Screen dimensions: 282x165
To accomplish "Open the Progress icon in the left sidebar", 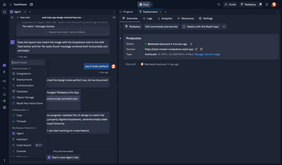I will tap(5, 81).
